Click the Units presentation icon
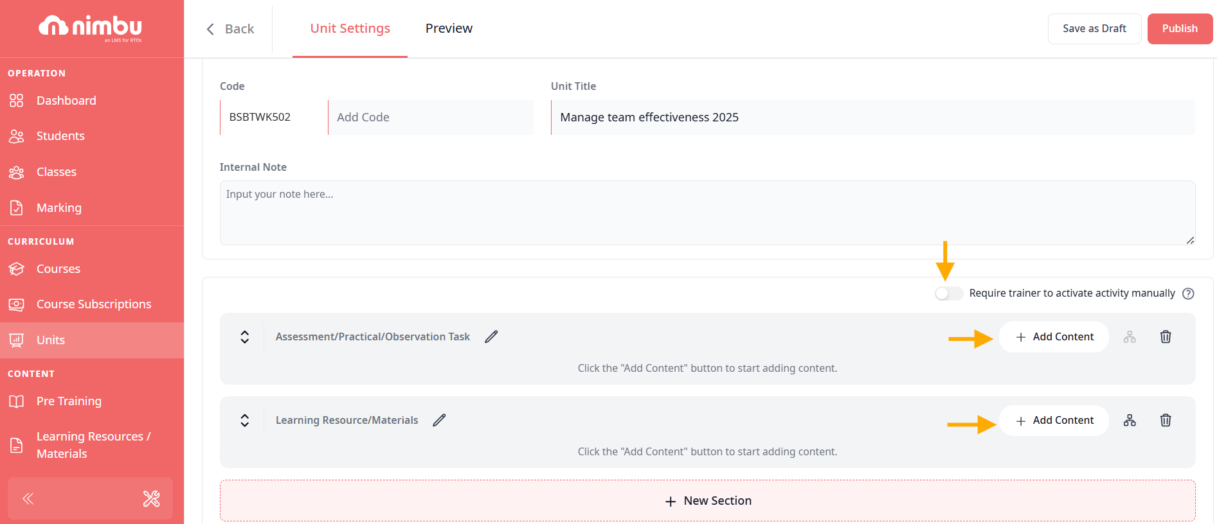Image resolution: width=1217 pixels, height=524 pixels. 17,340
